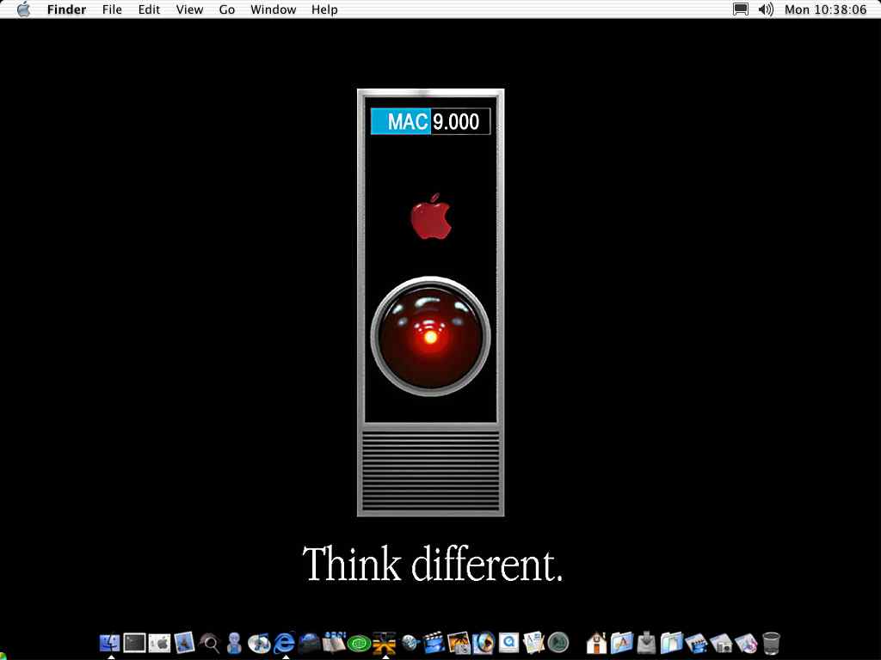
Task: Launch iMovie clapperboard in the Dock
Action: click(434, 643)
